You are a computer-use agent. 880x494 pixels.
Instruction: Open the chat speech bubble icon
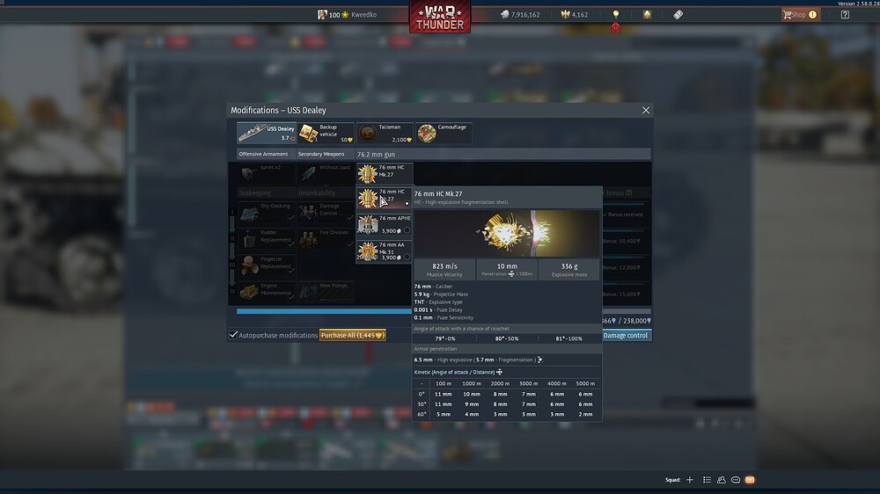coord(735,480)
